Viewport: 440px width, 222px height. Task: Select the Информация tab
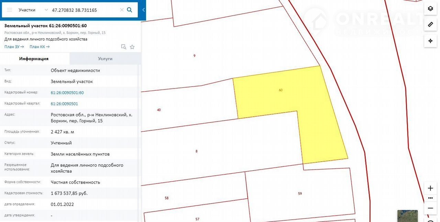pyautogui.click(x=34, y=59)
